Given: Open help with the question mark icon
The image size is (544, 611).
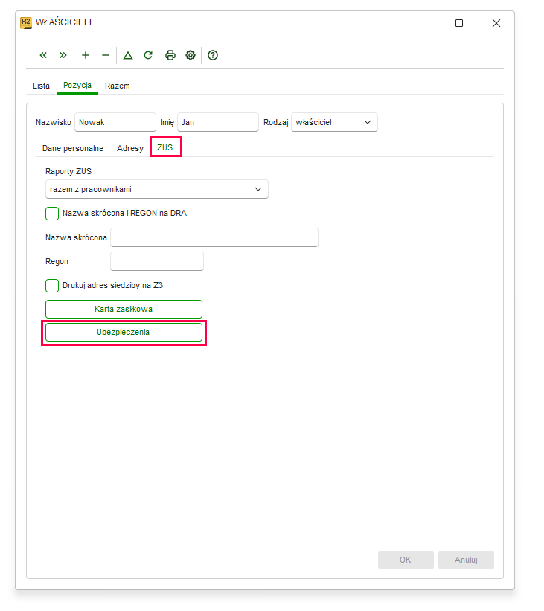Looking at the screenshot, I should 213,55.
